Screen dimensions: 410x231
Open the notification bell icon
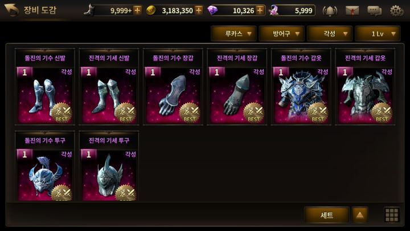click(x=330, y=11)
